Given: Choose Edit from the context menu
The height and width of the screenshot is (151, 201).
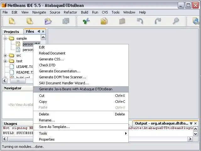Looking at the screenshot, I should pos(81,47).
